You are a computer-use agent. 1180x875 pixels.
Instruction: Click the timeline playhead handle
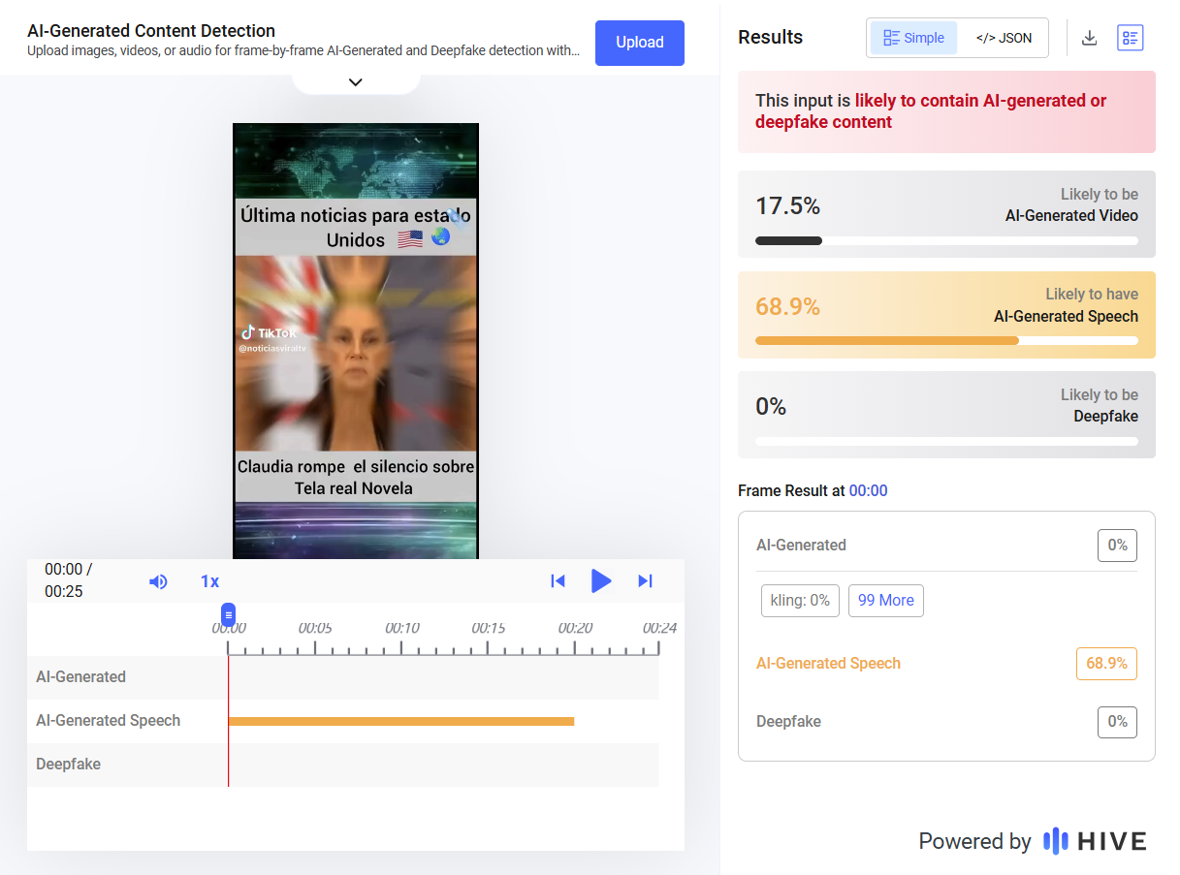(228, 614)
